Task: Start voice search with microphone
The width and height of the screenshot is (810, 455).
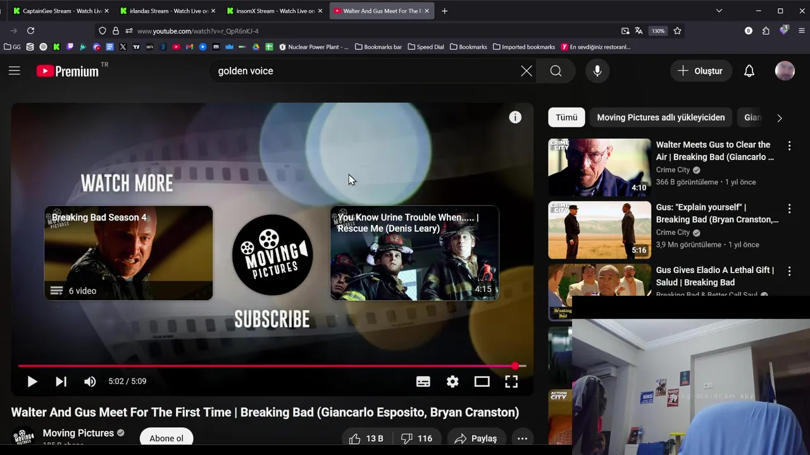Action: click(x=597, y=71)
